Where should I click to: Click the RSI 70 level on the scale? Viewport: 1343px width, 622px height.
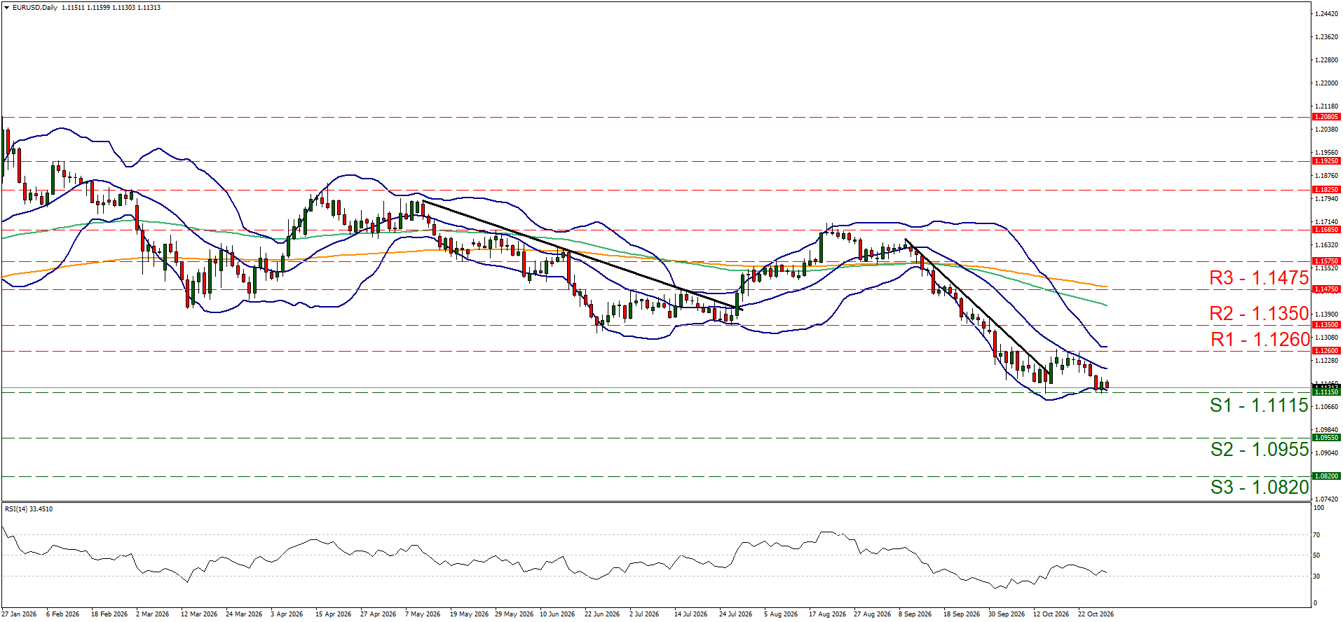click(x=1316, y=535)
